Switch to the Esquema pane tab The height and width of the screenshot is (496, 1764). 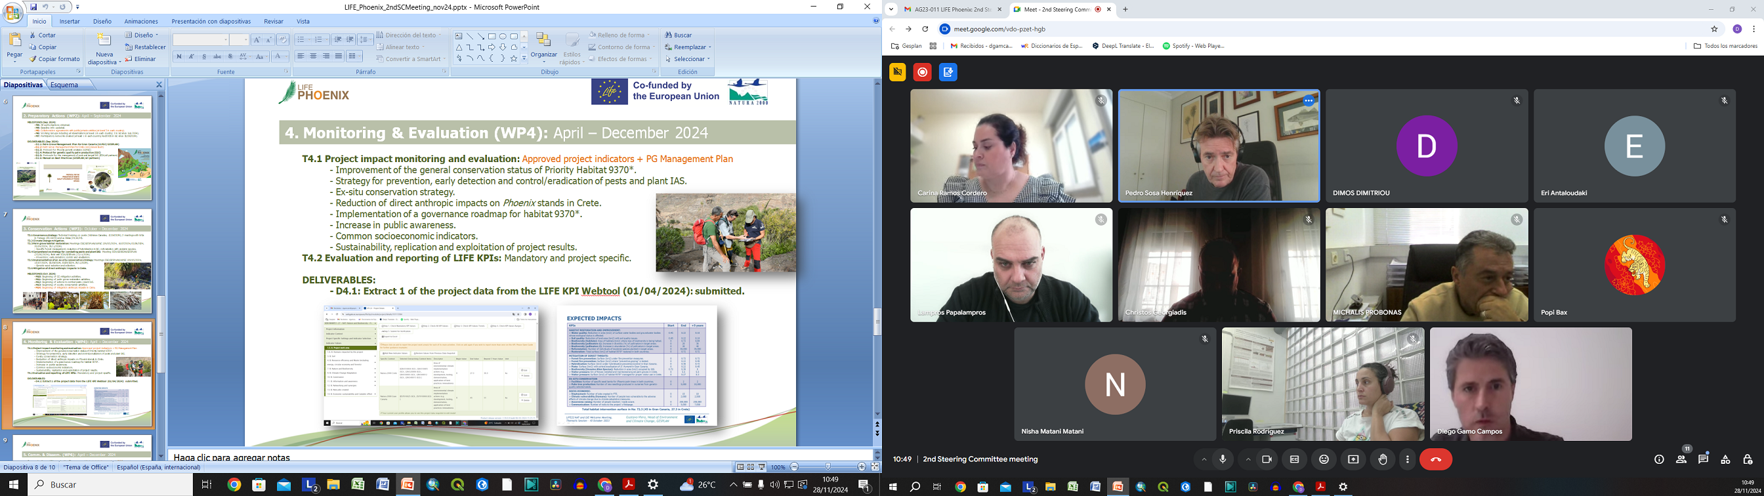coord(65,85)
